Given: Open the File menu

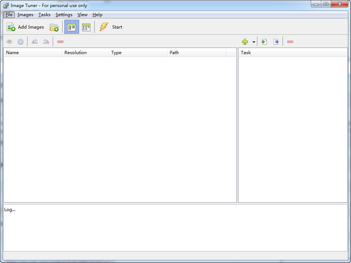Looking at the screenshot, I should pyautogui.click(x=9, y=15).
